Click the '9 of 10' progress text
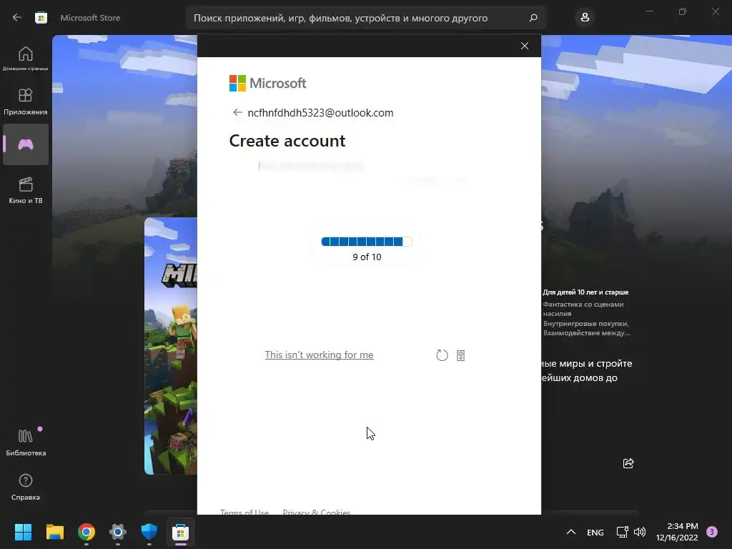Viewport: 732px width, 549px height. coord(367,257)
